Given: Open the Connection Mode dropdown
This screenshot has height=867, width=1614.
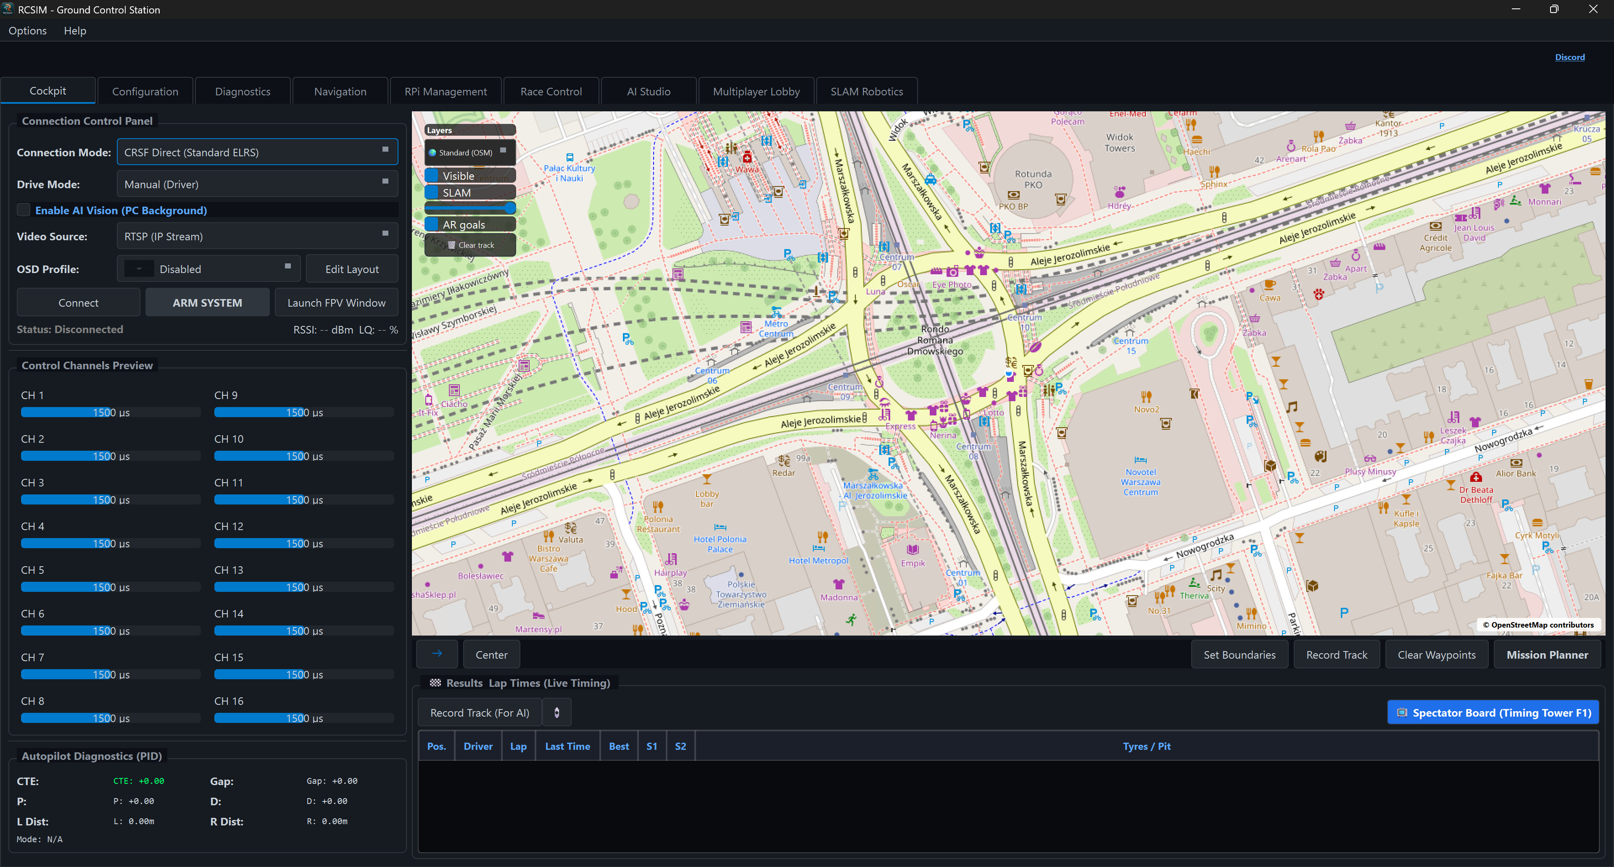Looking at the screenshot, I should (257, 152).
